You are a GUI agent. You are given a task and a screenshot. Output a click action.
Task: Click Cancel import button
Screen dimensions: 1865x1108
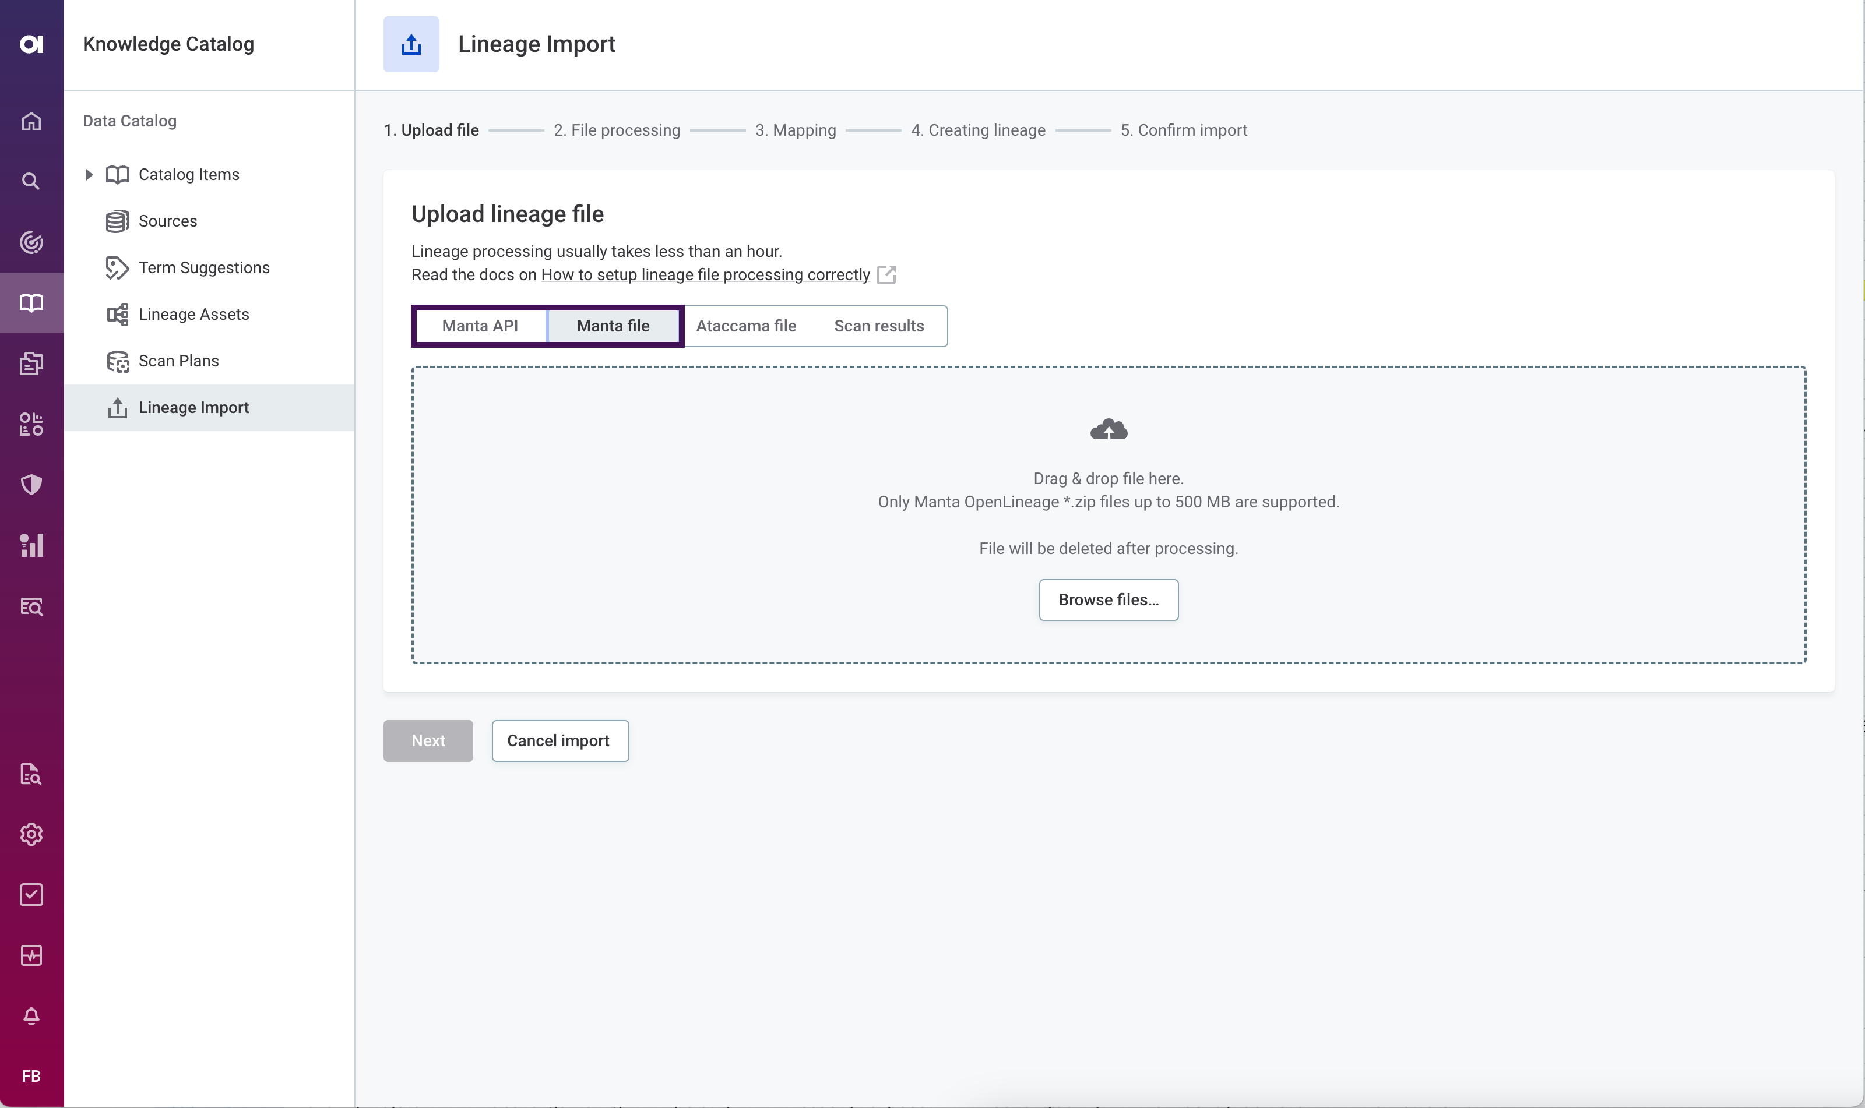click(x=558, y=740)
